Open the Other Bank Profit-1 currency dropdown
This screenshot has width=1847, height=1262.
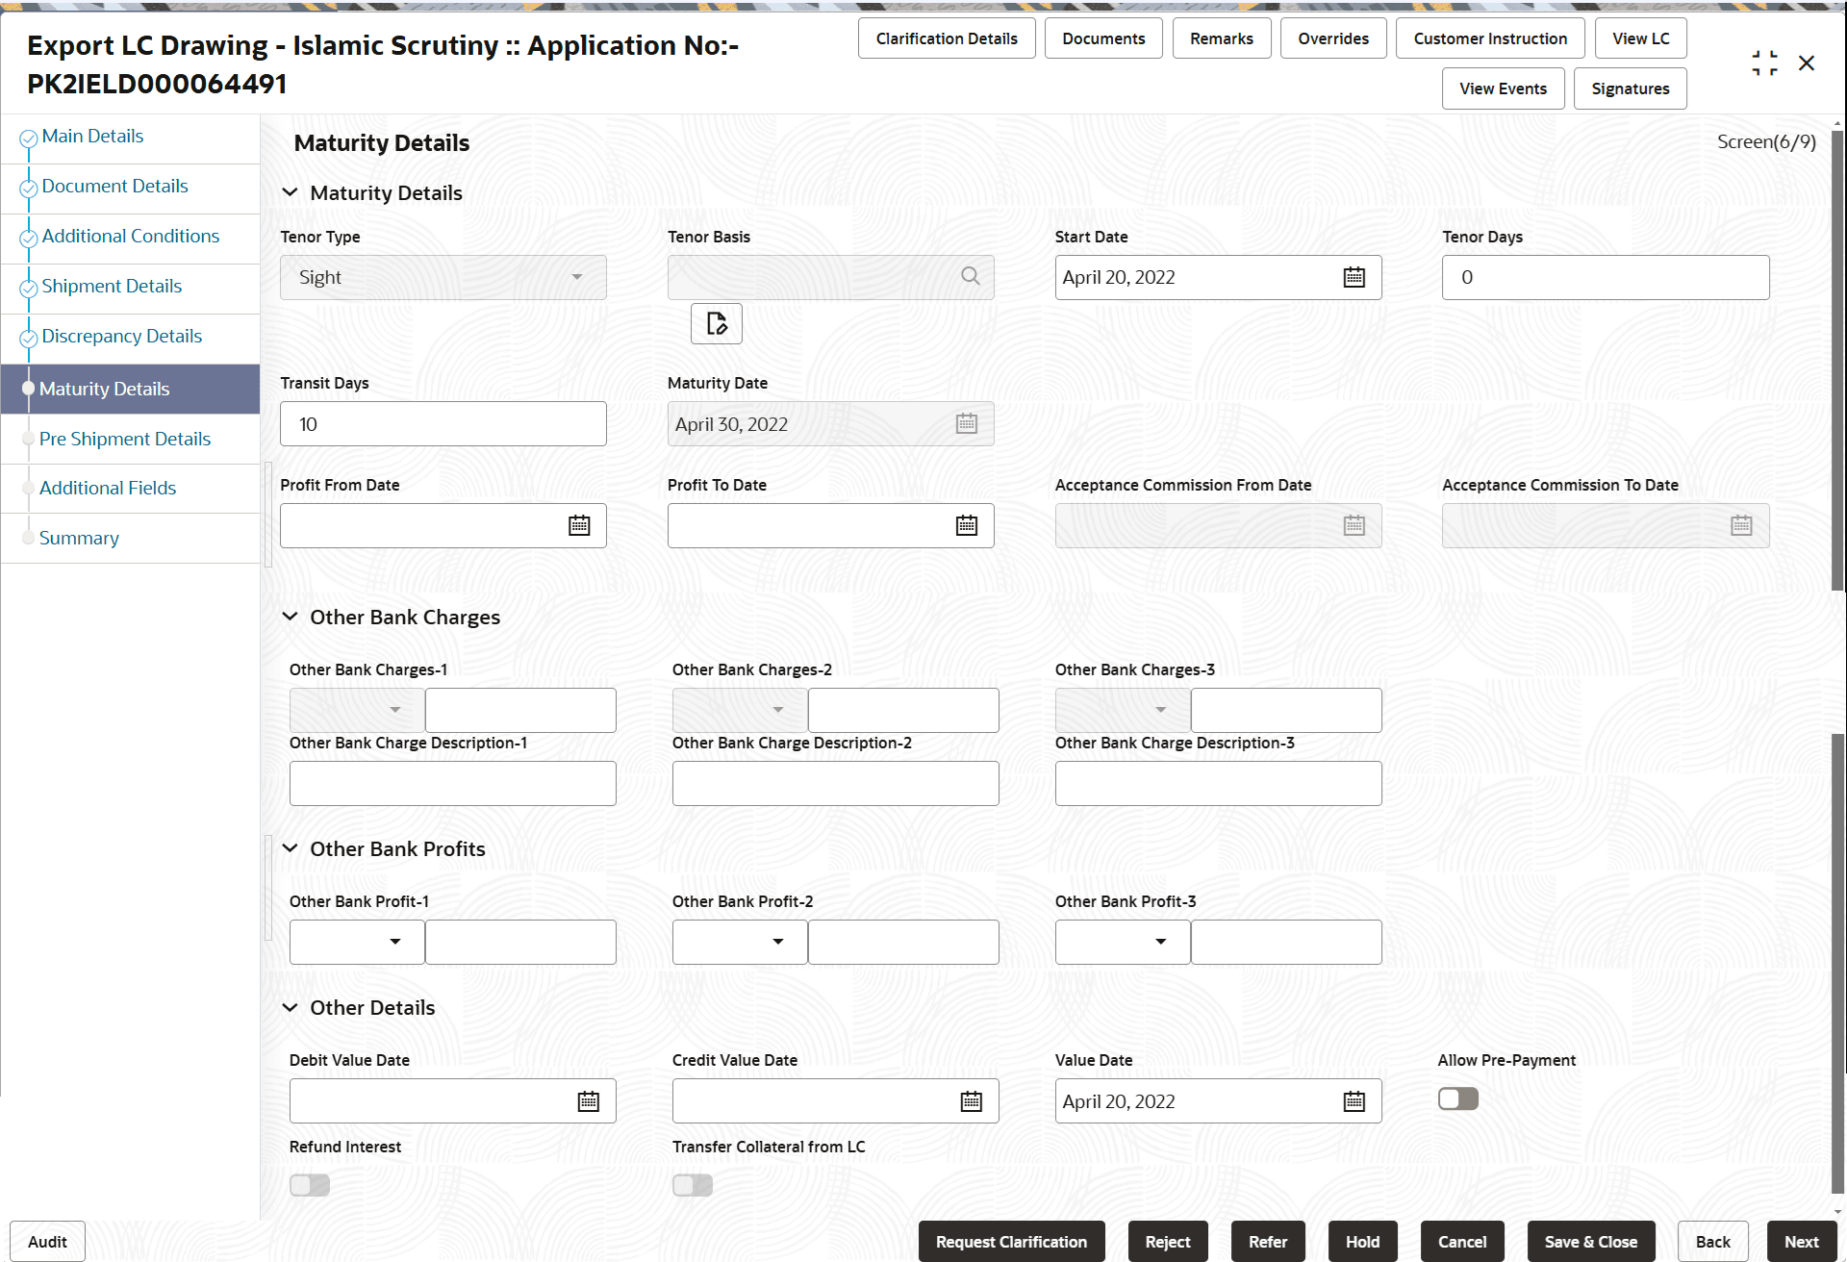point(357,942)
